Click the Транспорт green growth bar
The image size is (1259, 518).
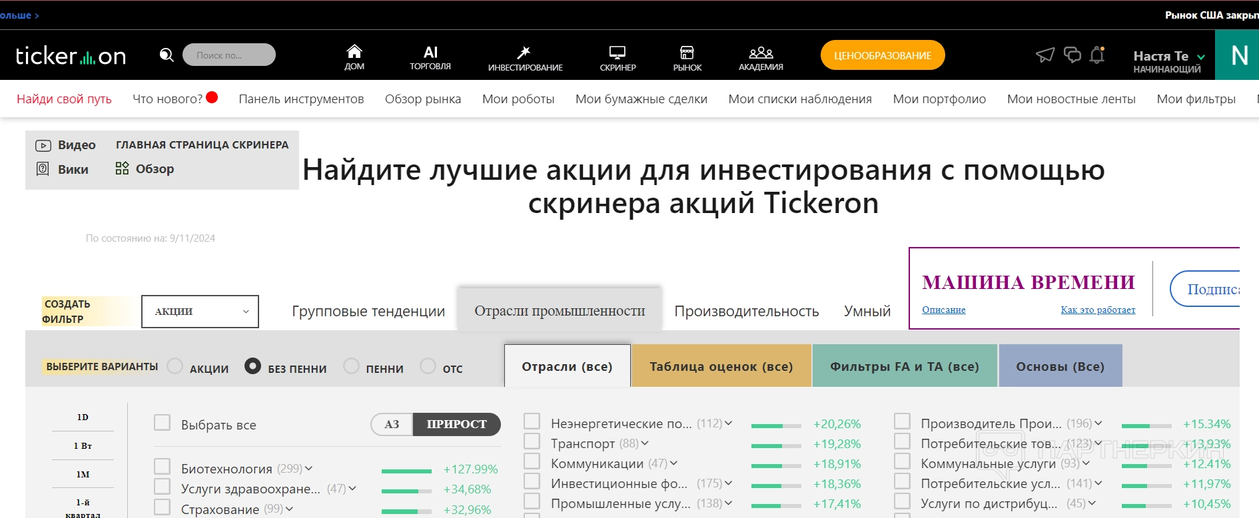(776, 445)
